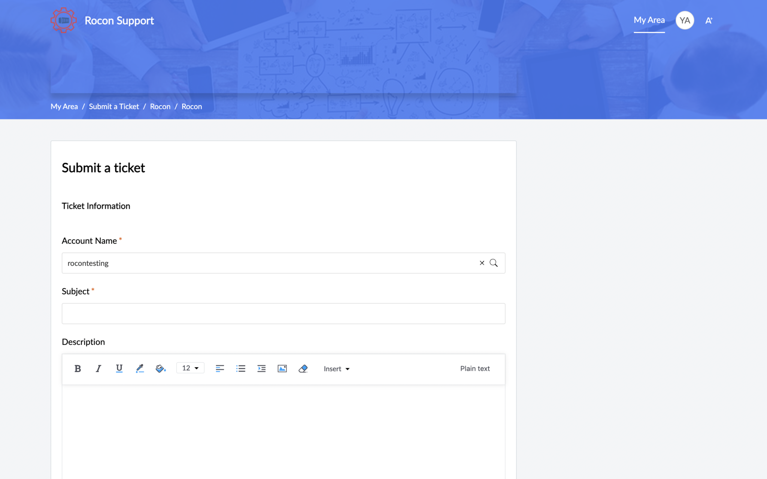Increase indent in description editor

point(261,369)
